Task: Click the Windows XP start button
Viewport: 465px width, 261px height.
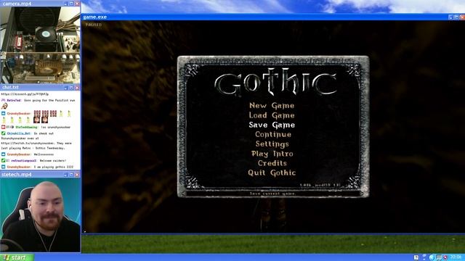Action: click(x=17, y=257)
